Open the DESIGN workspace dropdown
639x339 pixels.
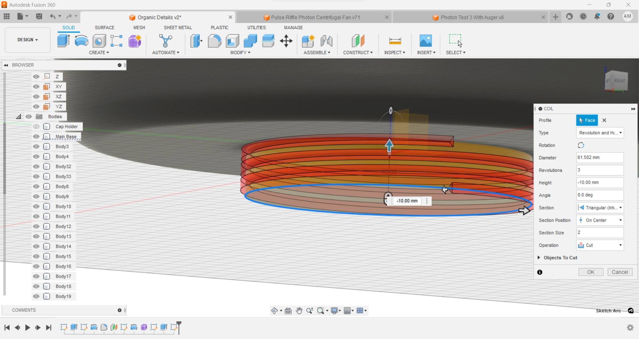tap(28, 40)
